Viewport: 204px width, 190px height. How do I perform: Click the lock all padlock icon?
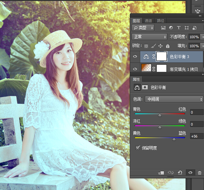(x=167, y=46)
